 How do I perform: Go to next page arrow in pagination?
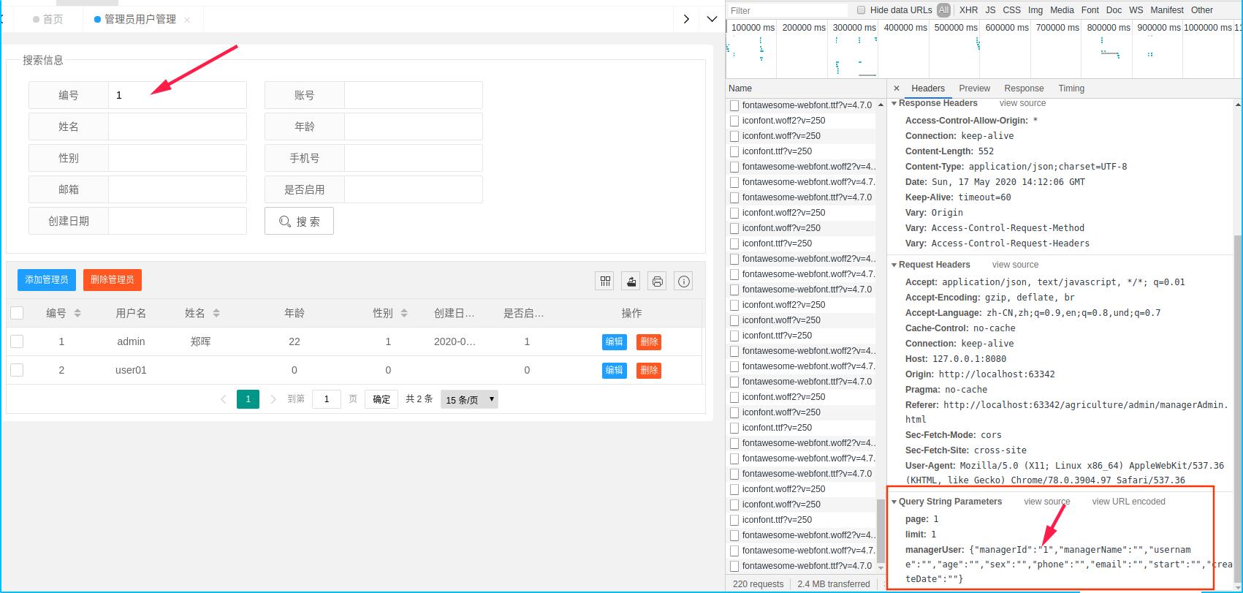(273, 399)
